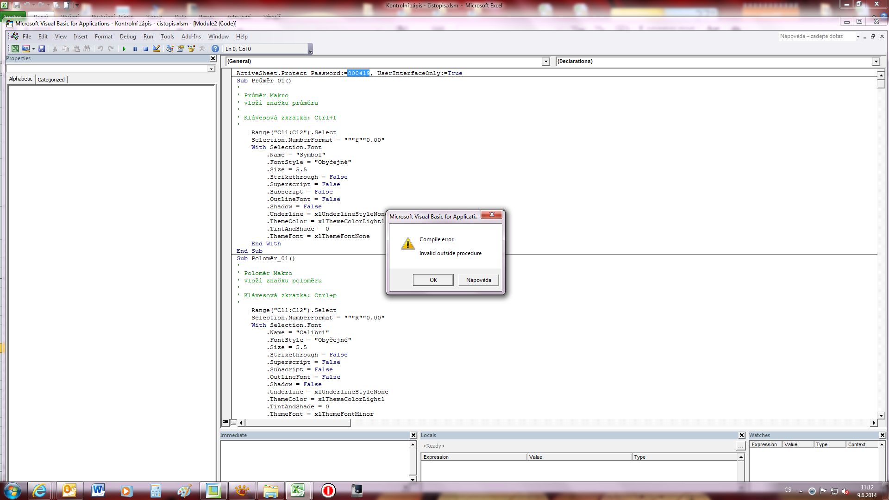
Task: Click the Reset stop icon
Action: point(145,49)
